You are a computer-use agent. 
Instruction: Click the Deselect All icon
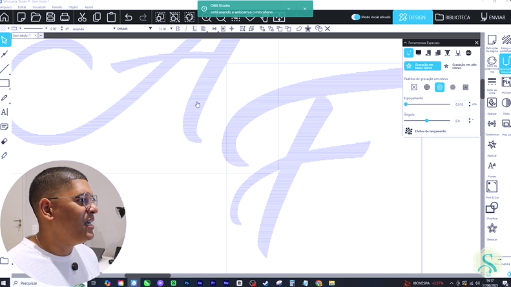[x=174, y=17]
